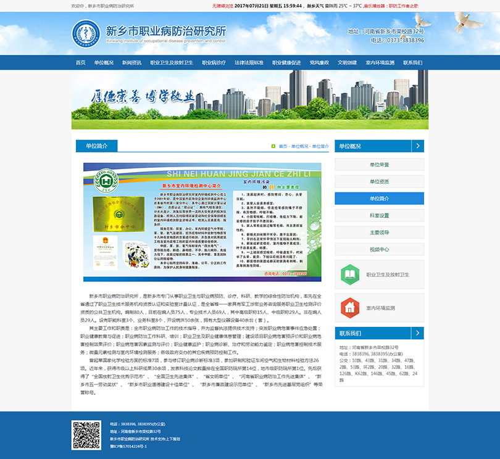Viewport: 500px width, 459px height.
Task: Go to 法律法规标准 in the navigation bar
Action: coord(249,63)
